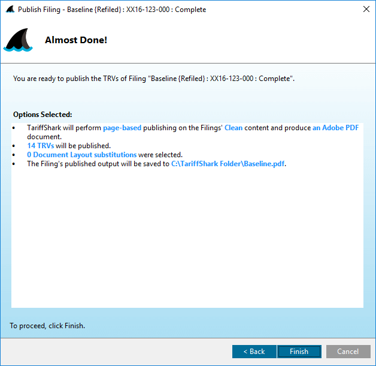Viewport: 376px width, 366px height.
Task: Click 'You are ready to publish' sentence
Action: pyautogui.click(x=154, y=79)
